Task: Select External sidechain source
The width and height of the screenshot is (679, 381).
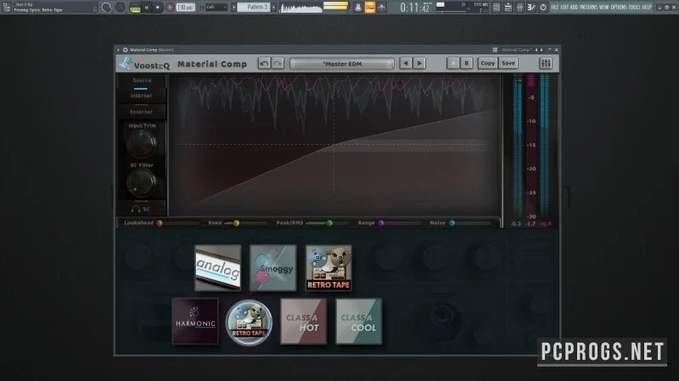Action: [x=141, y=112]
